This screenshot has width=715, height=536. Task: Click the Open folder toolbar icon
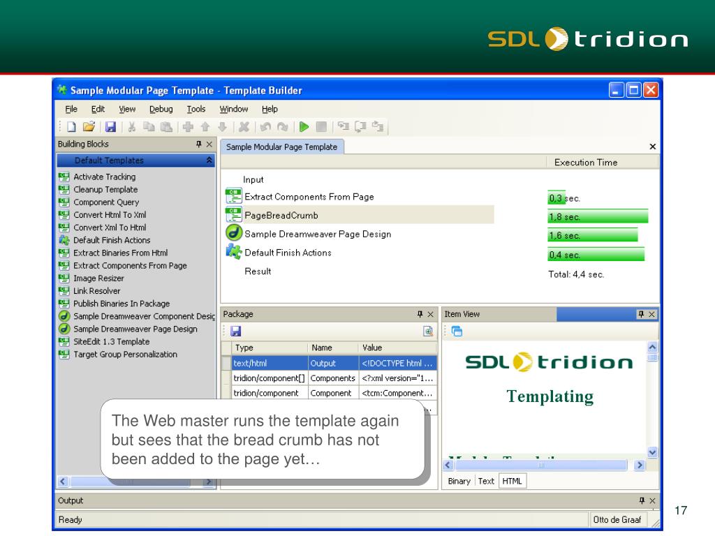click(89, 127)
